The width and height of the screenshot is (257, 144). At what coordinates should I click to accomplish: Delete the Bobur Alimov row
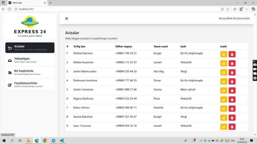pyautogui.click(x=232, y=109)
